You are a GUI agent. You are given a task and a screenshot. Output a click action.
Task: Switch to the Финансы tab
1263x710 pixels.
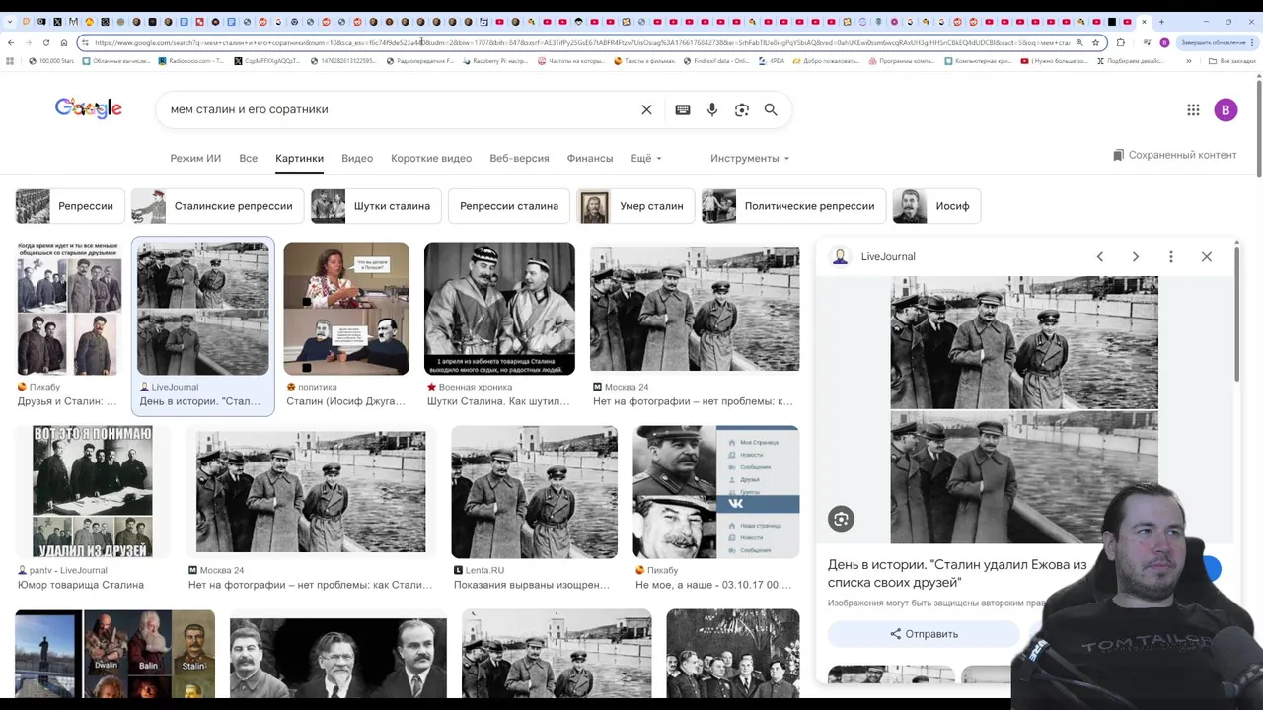[x=590, y=158]
